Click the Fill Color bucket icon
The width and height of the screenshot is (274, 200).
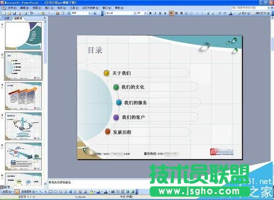click(92, 192)
